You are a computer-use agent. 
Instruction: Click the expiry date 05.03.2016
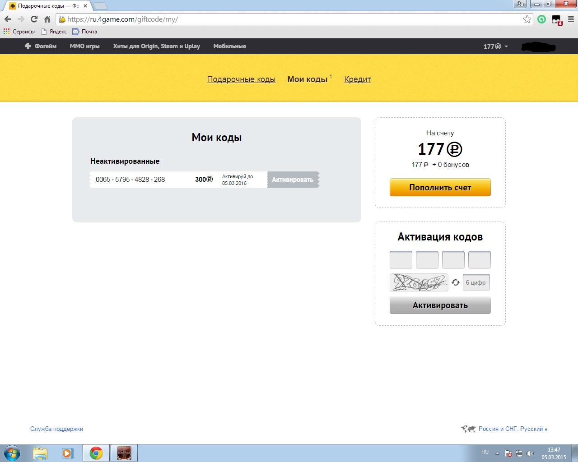click(x=234, y=183)
